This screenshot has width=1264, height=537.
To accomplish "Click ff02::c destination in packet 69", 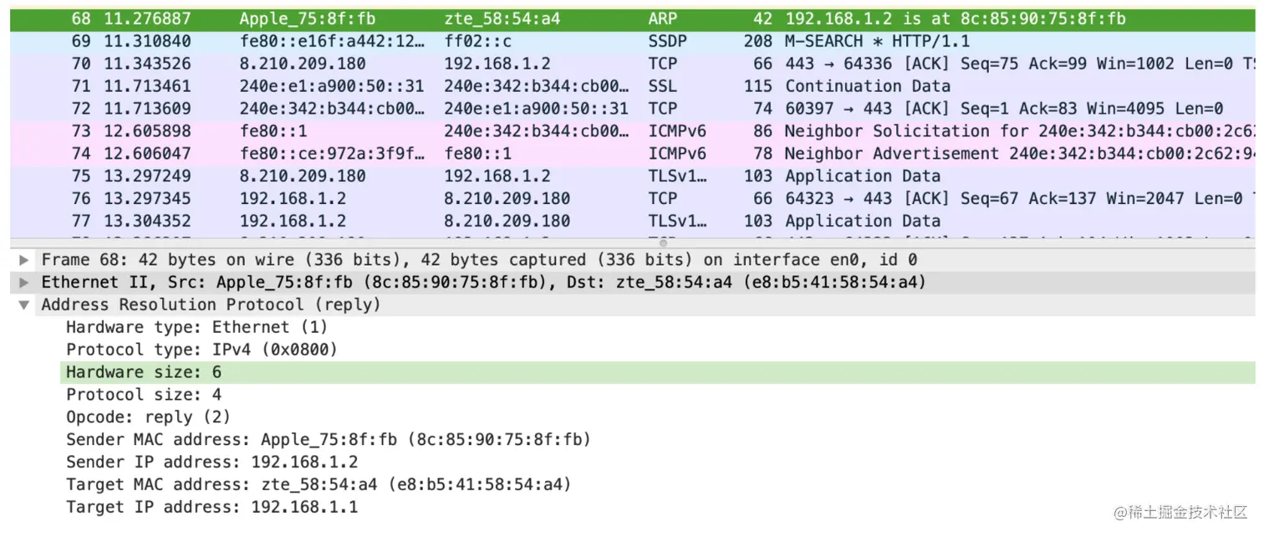I will tap(479, 41).
